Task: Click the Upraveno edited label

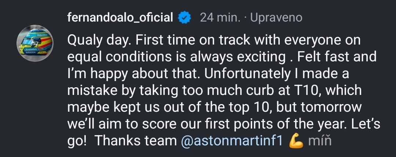Action: coord(276,18)
